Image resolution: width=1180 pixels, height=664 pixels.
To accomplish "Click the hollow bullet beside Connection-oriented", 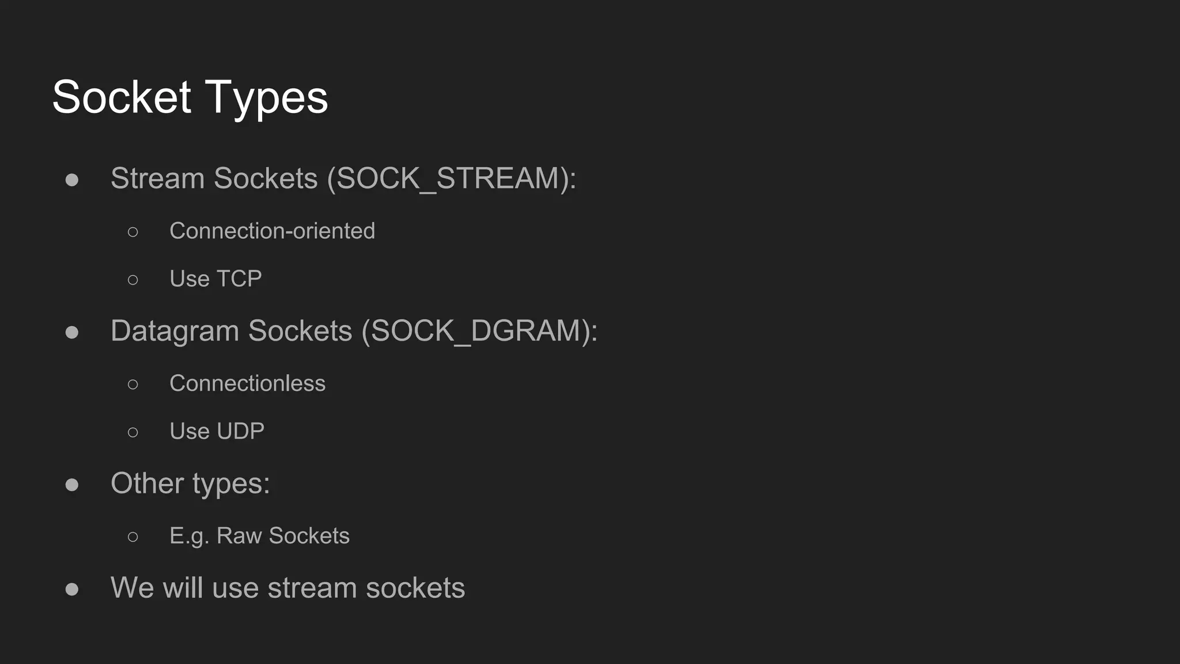I will pyautogui.click(x=133, y=232).
